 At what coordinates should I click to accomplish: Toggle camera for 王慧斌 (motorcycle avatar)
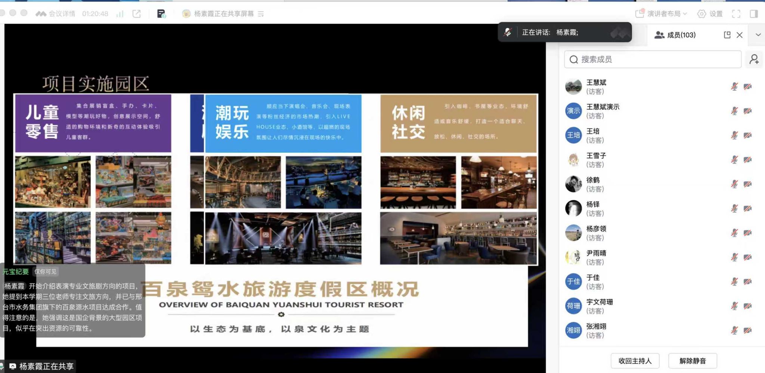[747, 87]
